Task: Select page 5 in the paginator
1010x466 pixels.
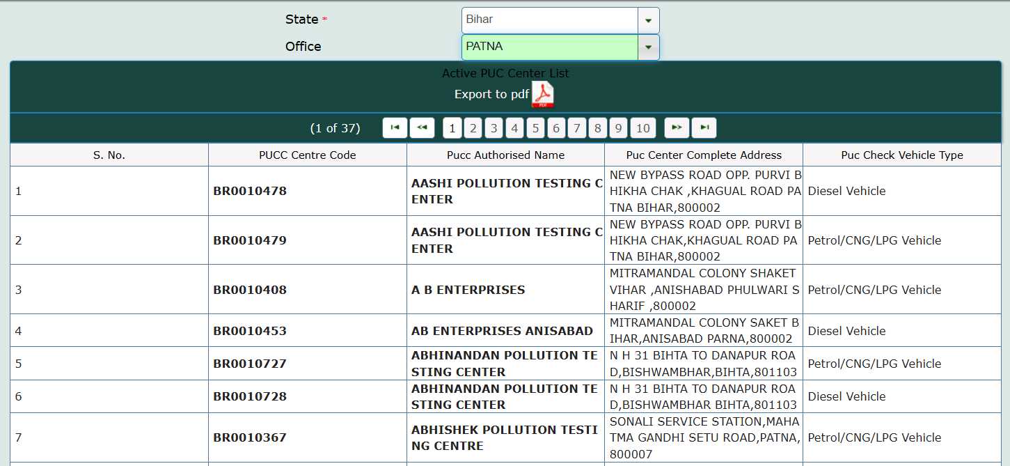Action: click(x=535, y=128)
